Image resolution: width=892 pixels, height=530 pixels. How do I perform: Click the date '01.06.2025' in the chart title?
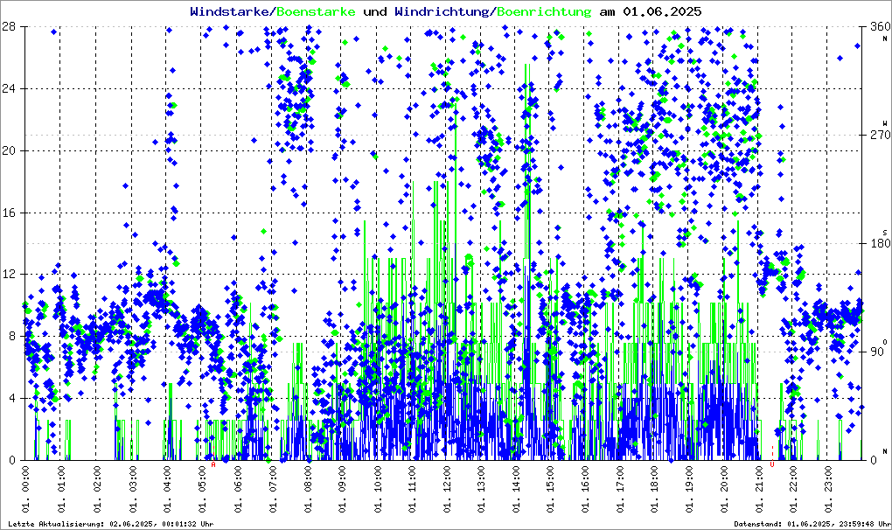[x=662, y=11]
